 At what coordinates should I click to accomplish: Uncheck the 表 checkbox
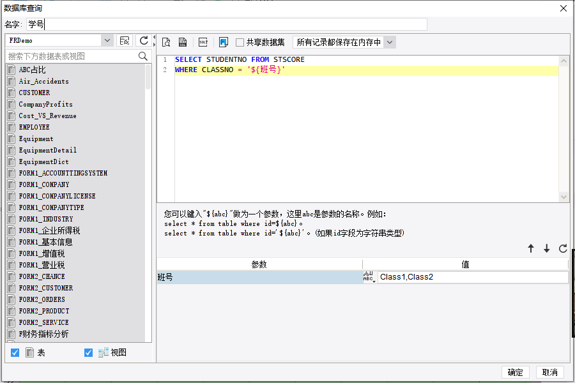15,352
